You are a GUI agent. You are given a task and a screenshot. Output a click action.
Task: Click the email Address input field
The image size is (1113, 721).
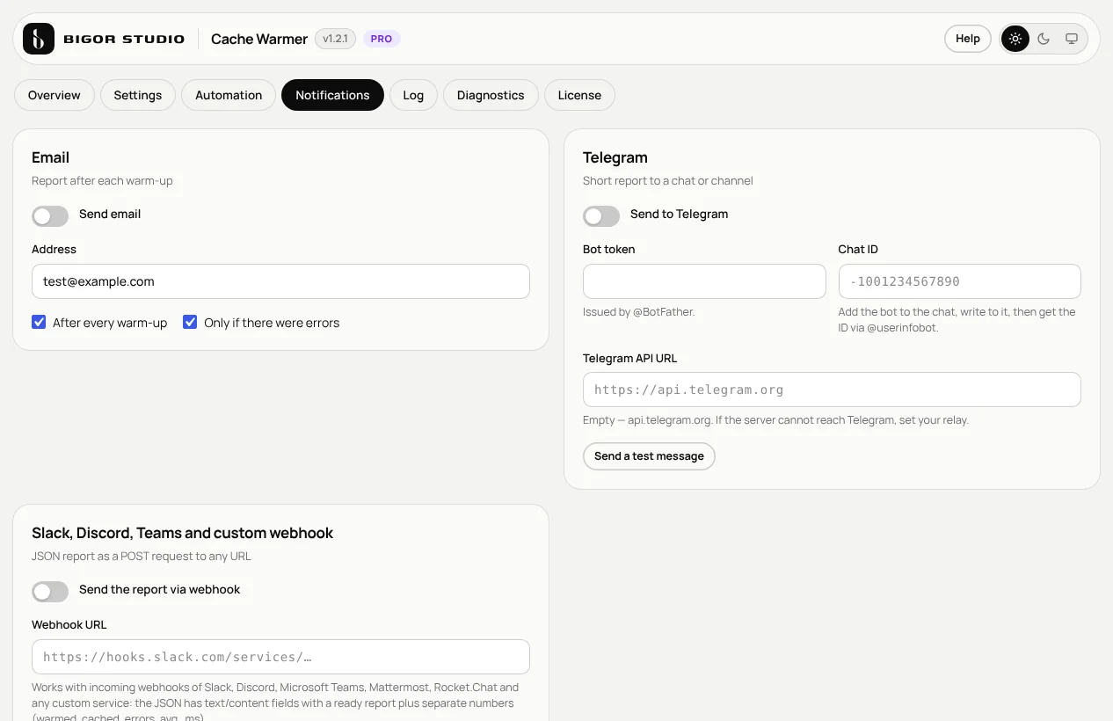click(280, 281)
